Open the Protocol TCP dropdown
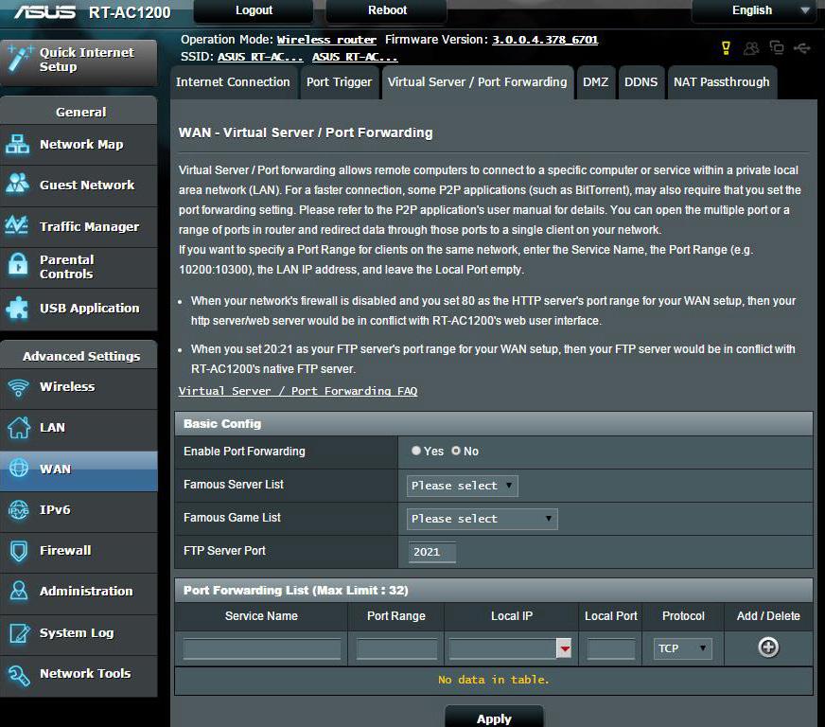This screenshot has height=727, width=825. pos(682,648)
